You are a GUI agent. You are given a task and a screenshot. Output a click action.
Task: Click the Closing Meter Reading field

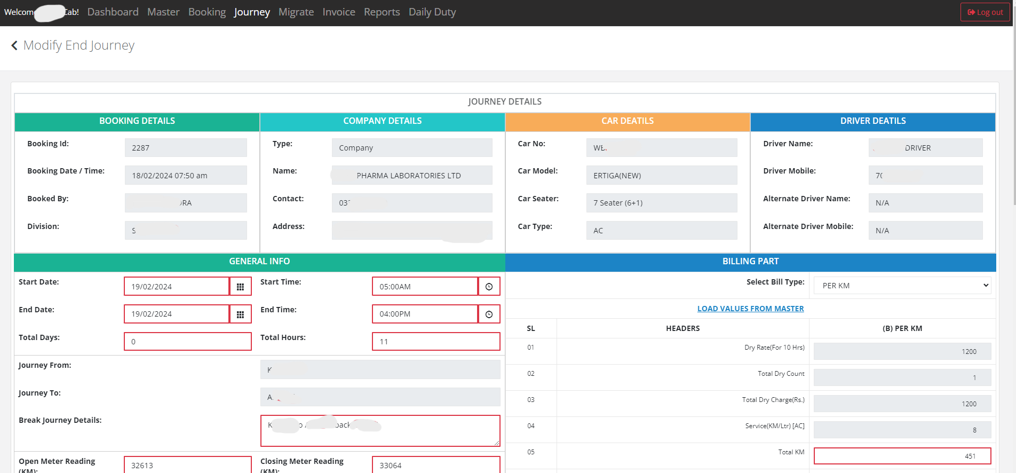tap(436, 464)
